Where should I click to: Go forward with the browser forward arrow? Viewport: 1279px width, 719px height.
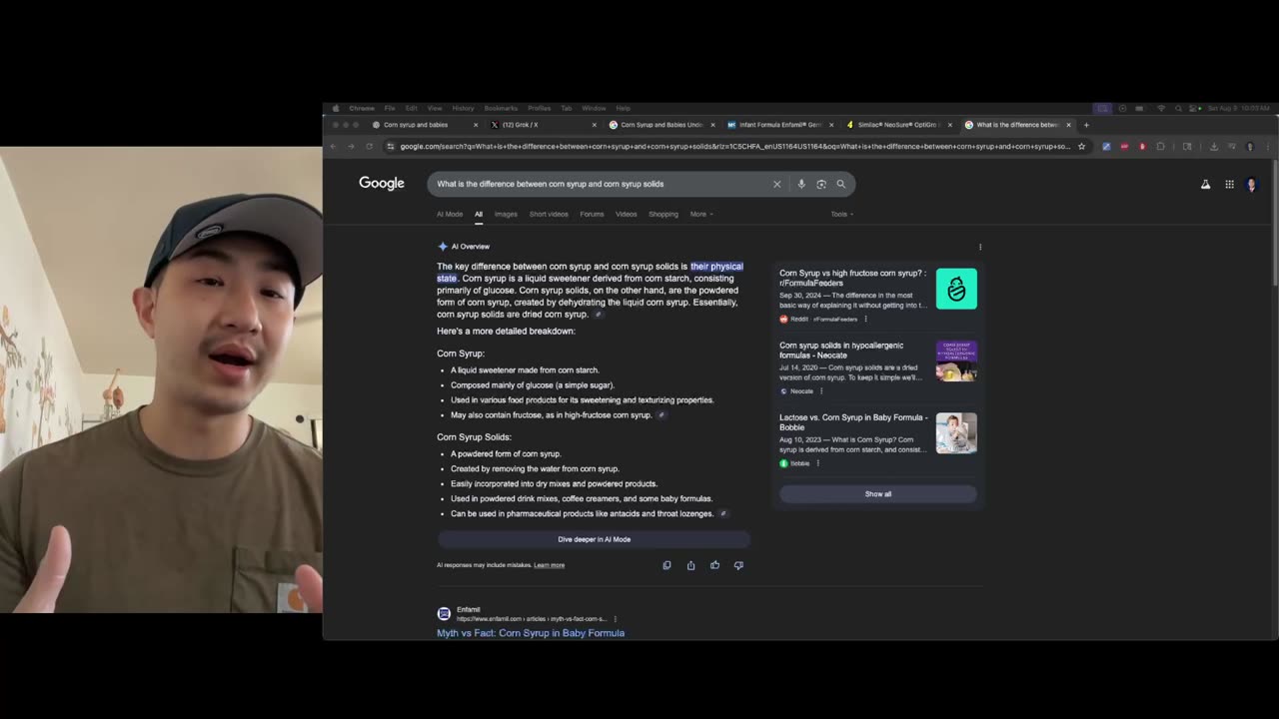pyautogui.click(x=352, y=146)
